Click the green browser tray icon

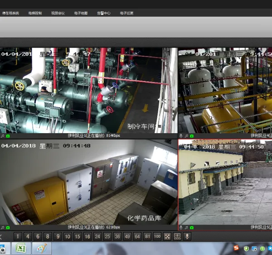coord(262,249)
